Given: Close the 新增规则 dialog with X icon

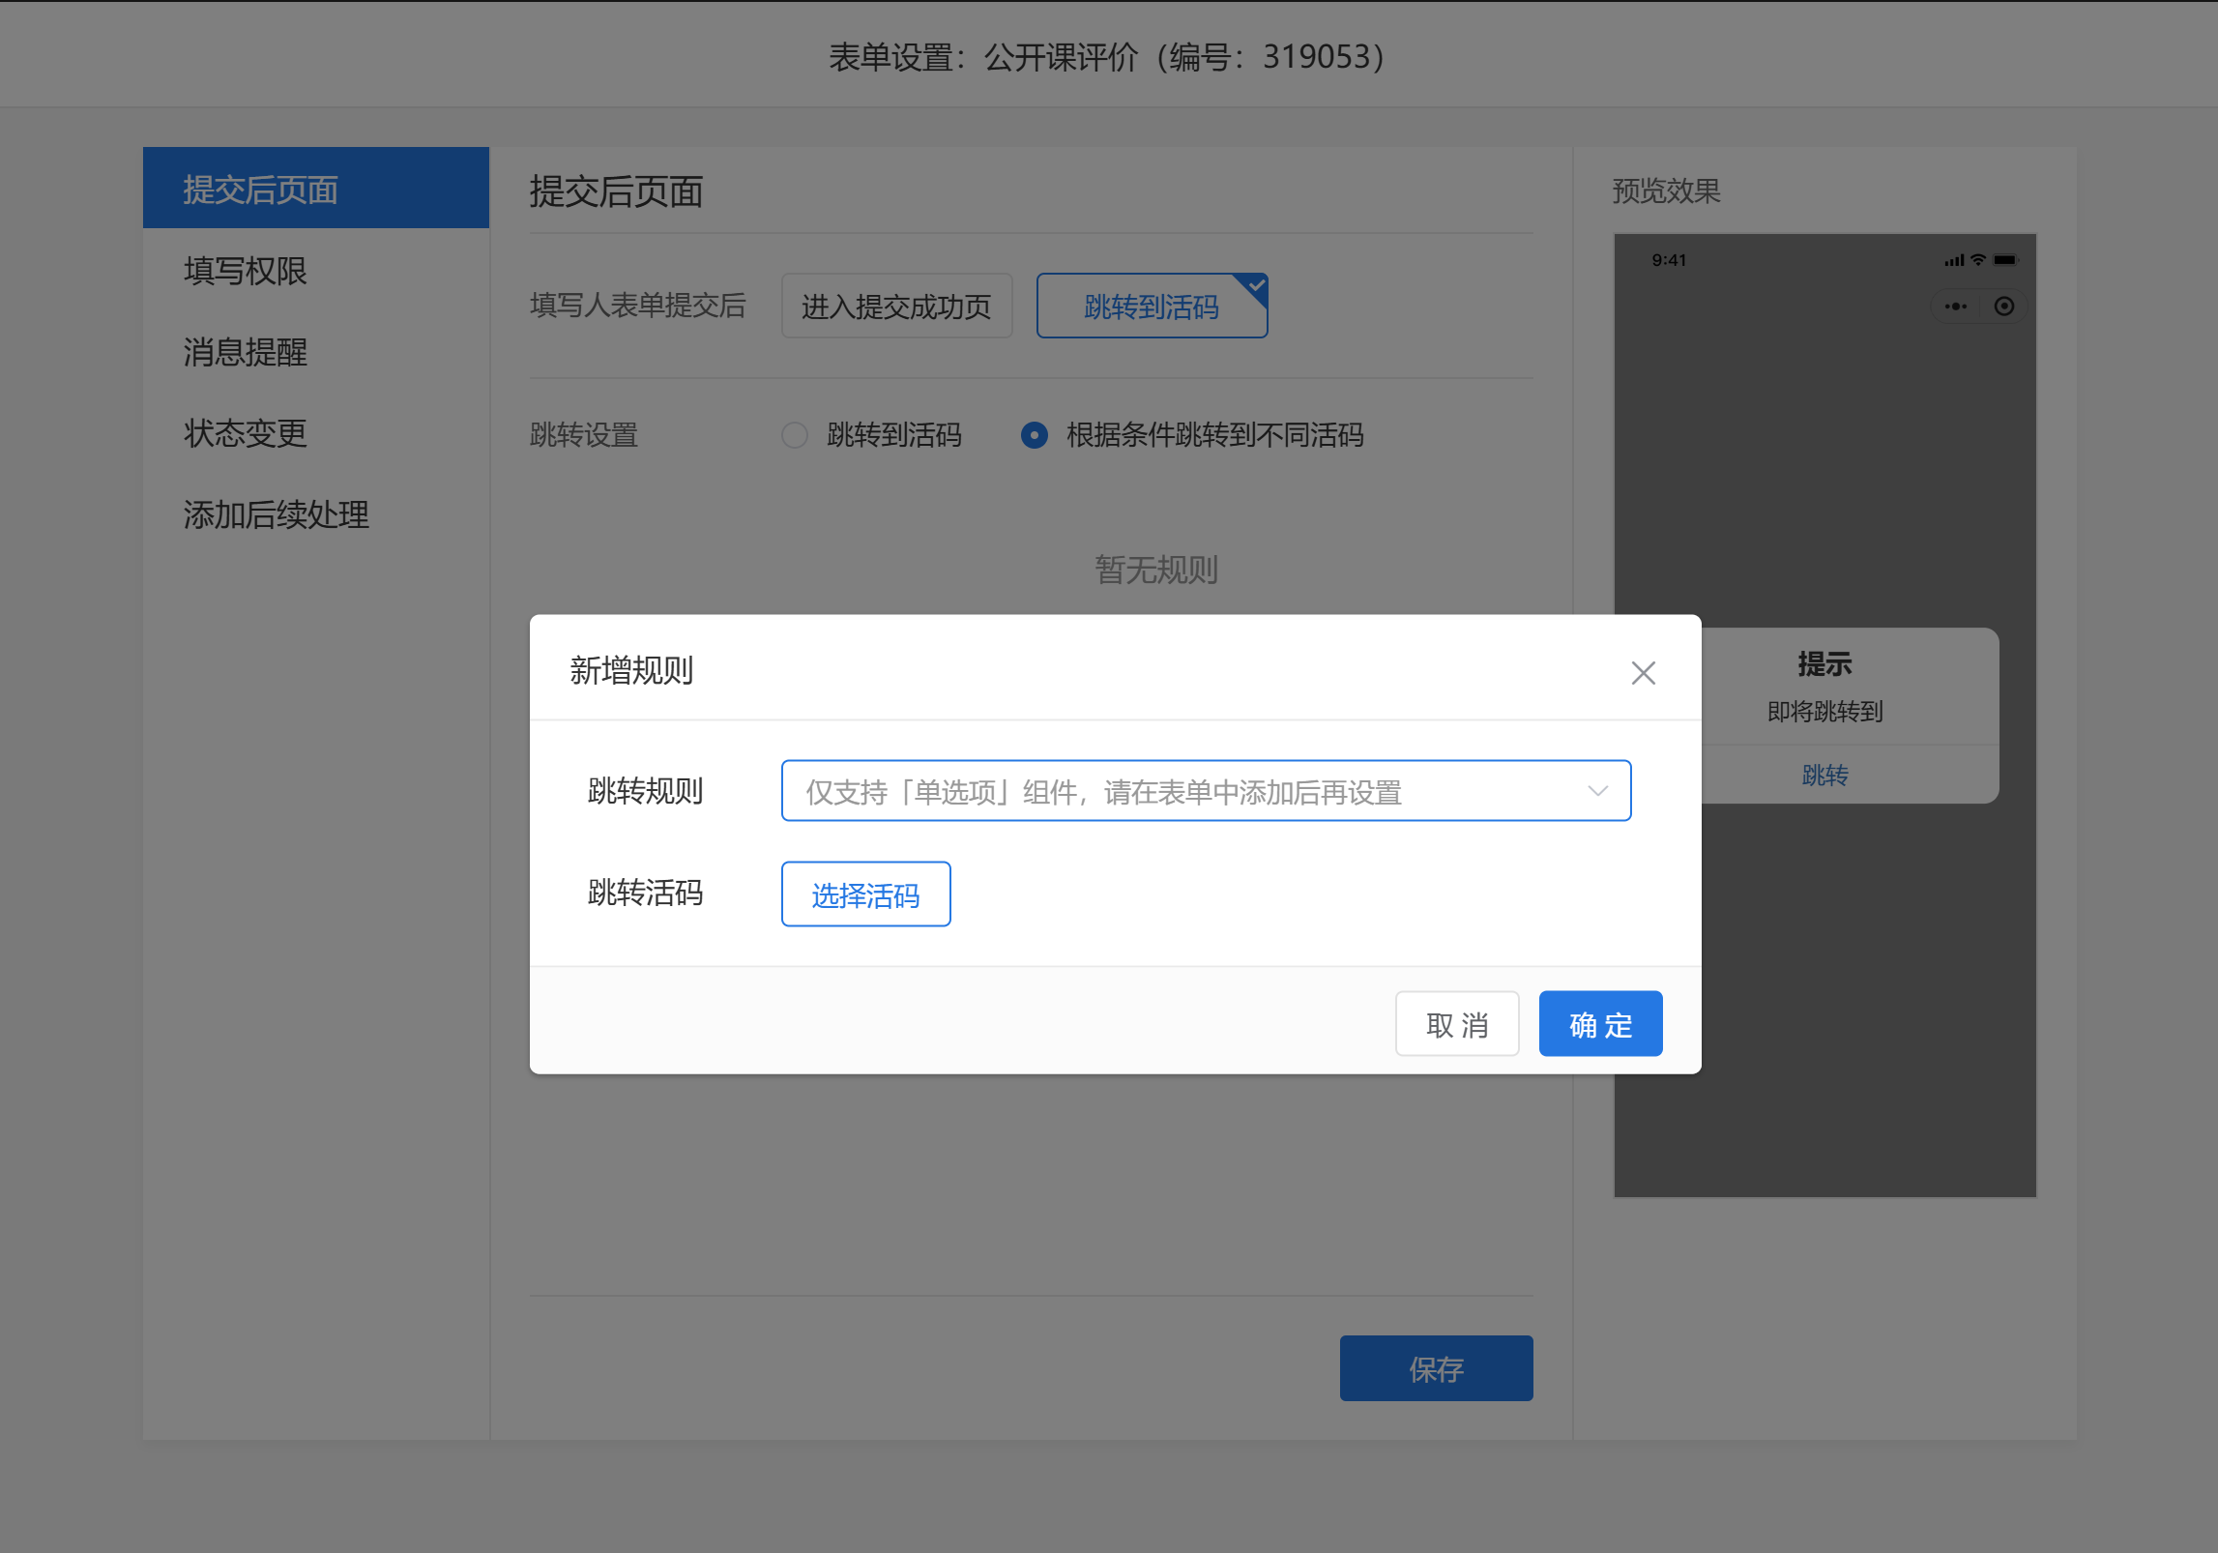Looking at the screenshot, I should tap(1643, 673).
